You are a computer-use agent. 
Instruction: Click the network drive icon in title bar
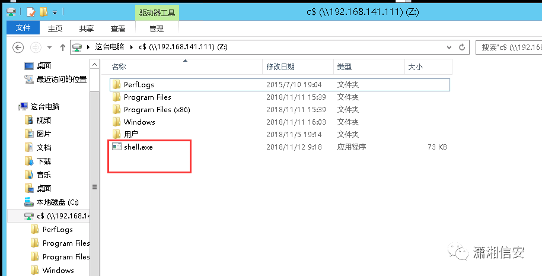click(11, 12)
